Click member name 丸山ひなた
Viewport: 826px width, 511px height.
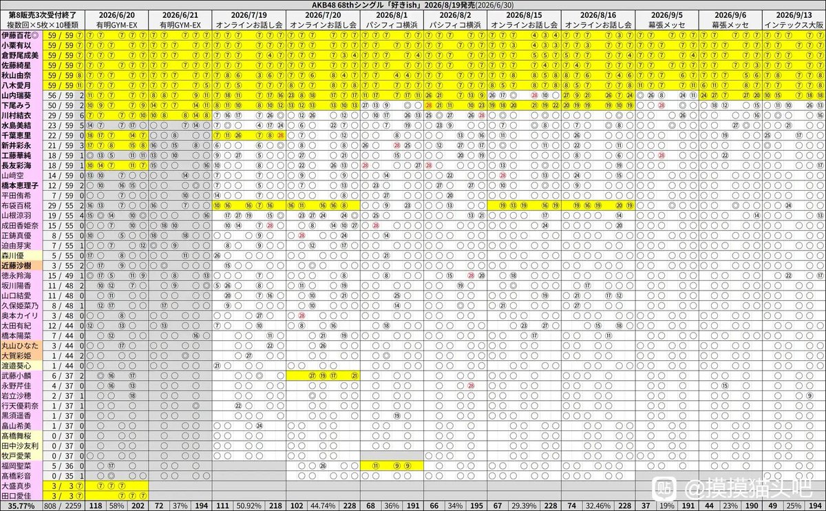coord(21,344)
